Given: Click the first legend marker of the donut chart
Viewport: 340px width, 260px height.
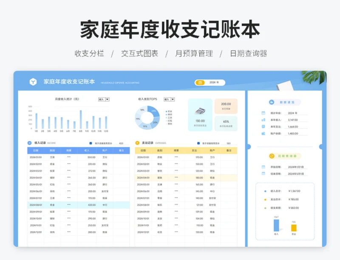Looking at the screenshot, I should pos(166,111).
